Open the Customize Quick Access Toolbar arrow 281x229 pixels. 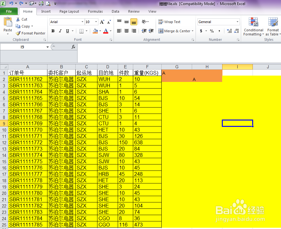pyautogui.click(x=55, y=3)
